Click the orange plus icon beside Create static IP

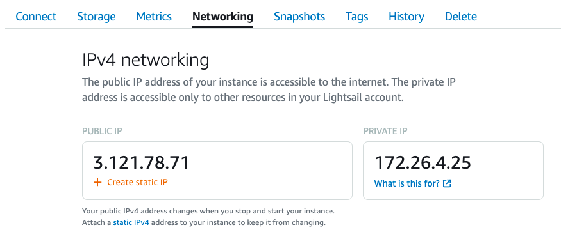pyautogui.click(x=97, y=183)
